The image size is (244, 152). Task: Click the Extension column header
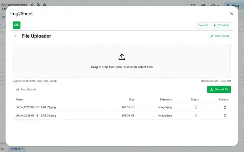166,99
